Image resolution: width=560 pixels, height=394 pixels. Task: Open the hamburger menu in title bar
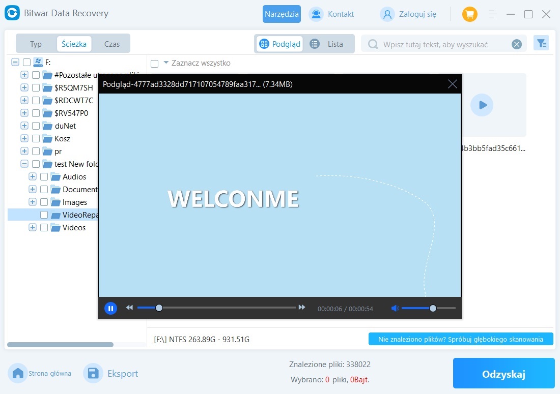point(492,14)
